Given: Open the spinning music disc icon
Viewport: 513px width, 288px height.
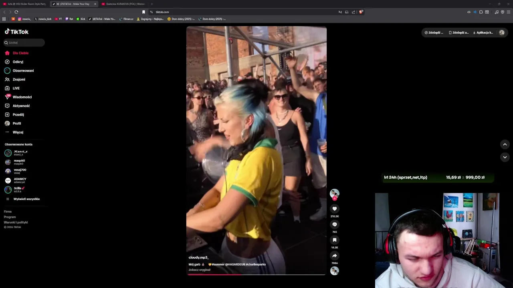Looking at the screenshot, I should tap(335, 271).
